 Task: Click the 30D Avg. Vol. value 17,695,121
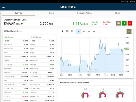coord(24,84)
